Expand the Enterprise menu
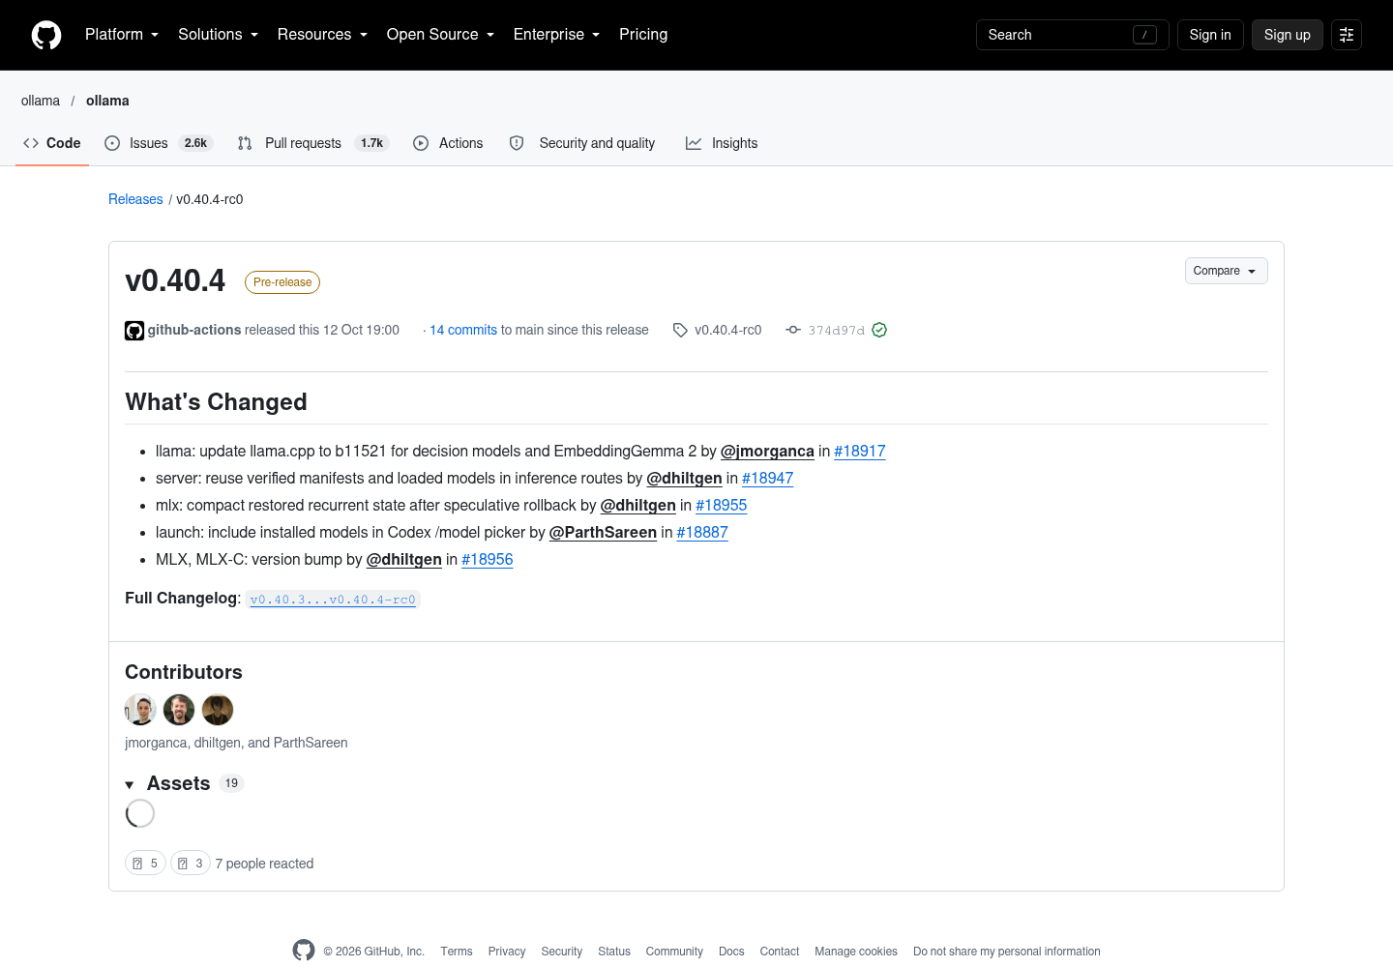Screen dimensions: 1393x967 click(556, 35)
